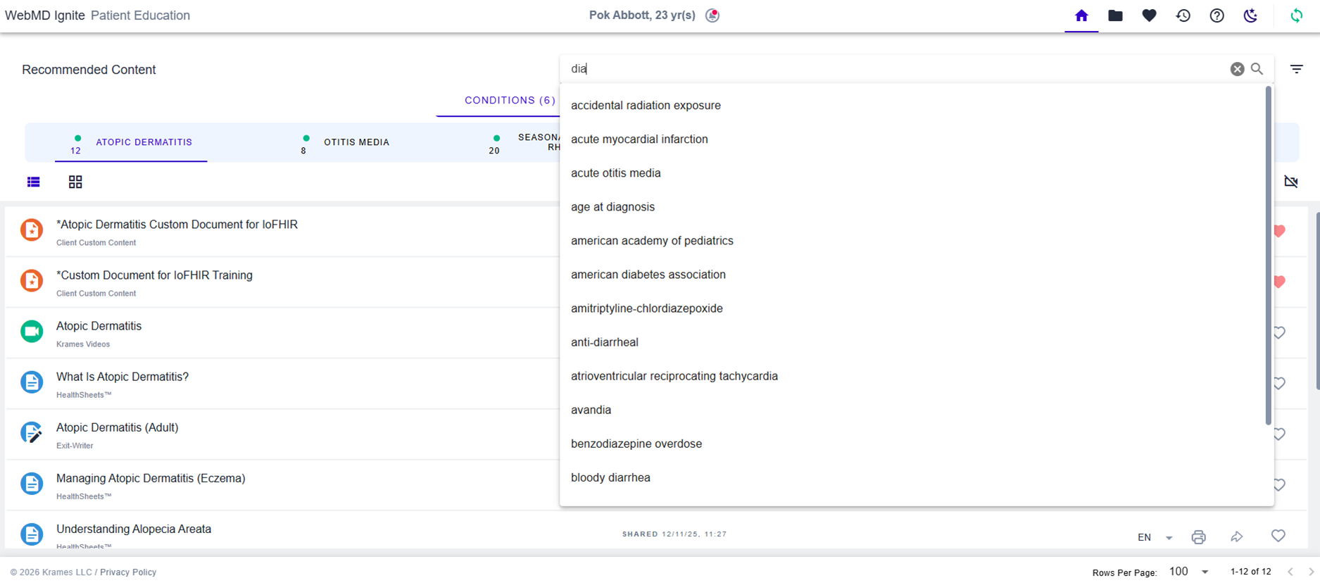The image size is (1320, 583).
Task: Click custom document icon for IoFHIR Training
Action: (x=32, y=281)
